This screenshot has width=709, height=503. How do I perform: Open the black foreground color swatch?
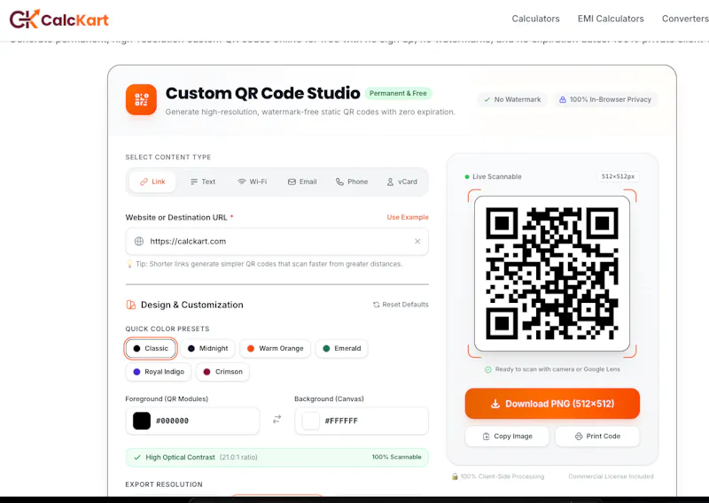pyautogui.click(x=142, y=421)
